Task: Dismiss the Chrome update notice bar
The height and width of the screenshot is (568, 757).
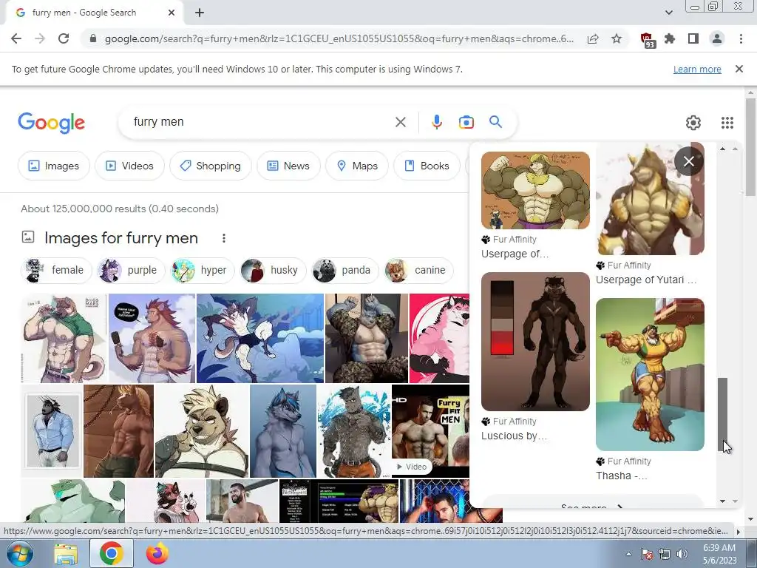Action: tap(739, 69)
